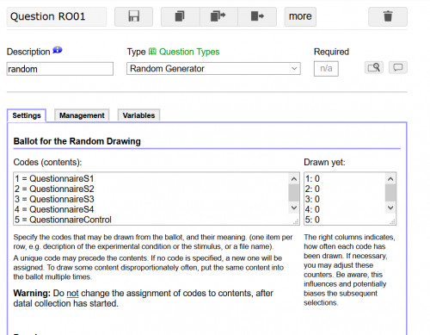
Task: Click the Codes text area resize handle
Action: coord(296,221)
